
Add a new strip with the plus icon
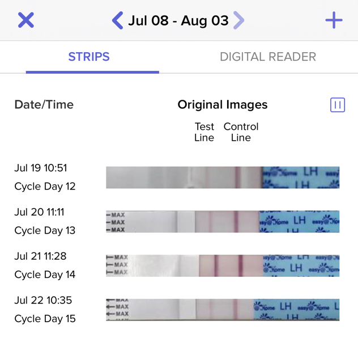click(334, 20)
